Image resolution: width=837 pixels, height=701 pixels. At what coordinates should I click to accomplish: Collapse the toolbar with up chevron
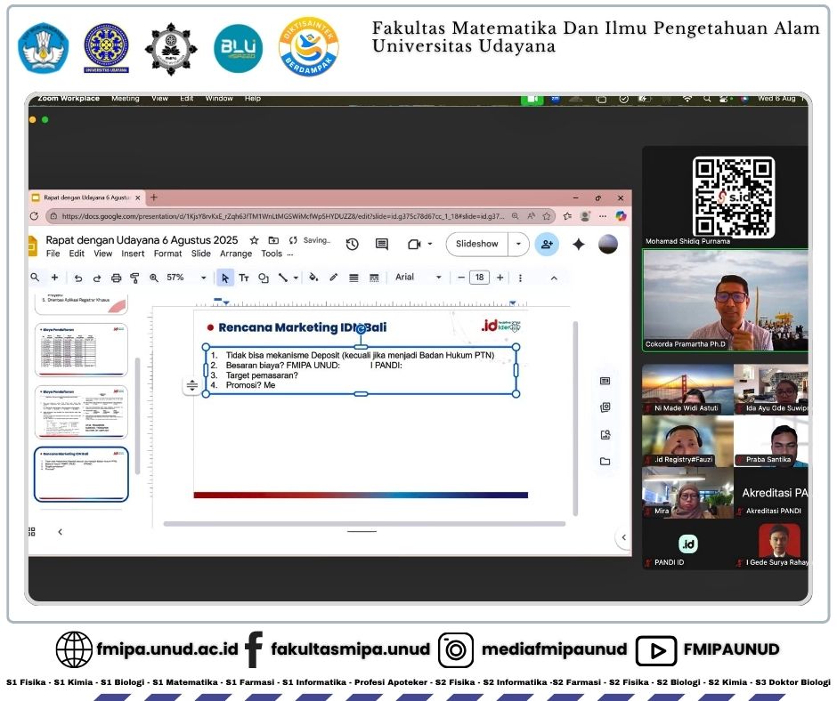pyautogui.click(x=554, y=278)
